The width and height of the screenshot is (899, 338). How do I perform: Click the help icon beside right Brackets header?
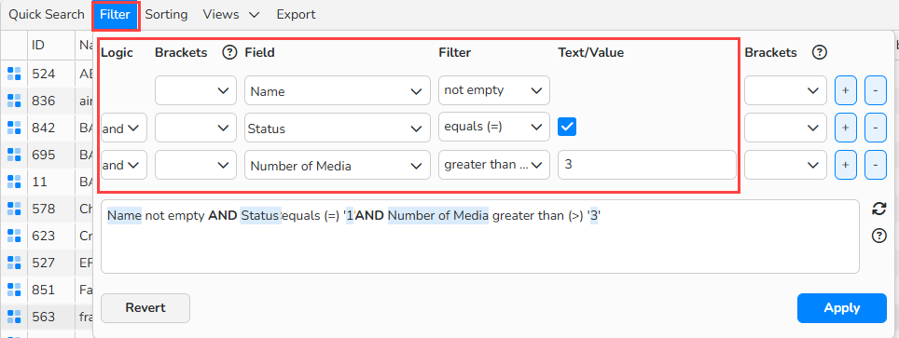coord(820,53)
